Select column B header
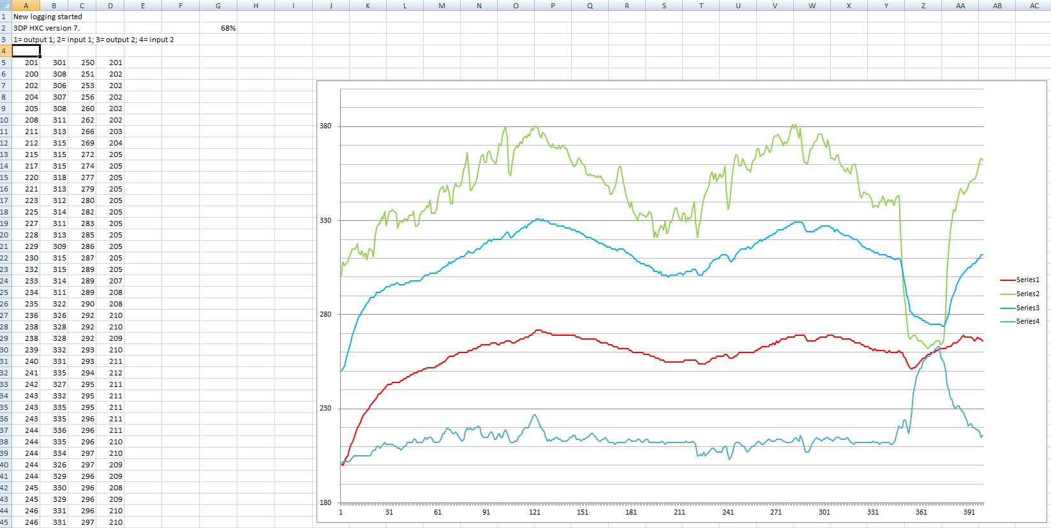Screen dimensions: 1051x528 click(55, 5)
